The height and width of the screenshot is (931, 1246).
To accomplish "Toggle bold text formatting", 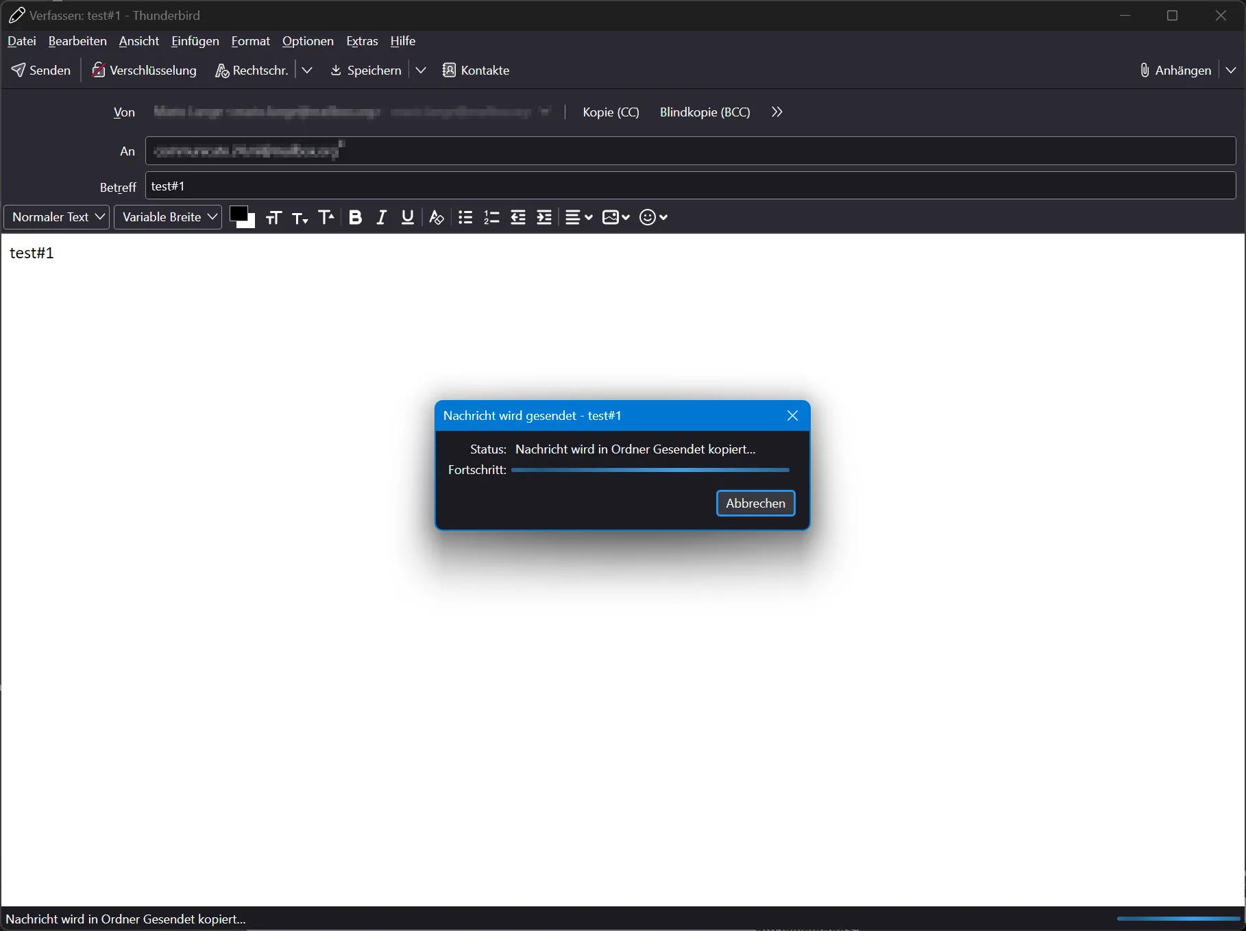I will [x=355, y=217].
